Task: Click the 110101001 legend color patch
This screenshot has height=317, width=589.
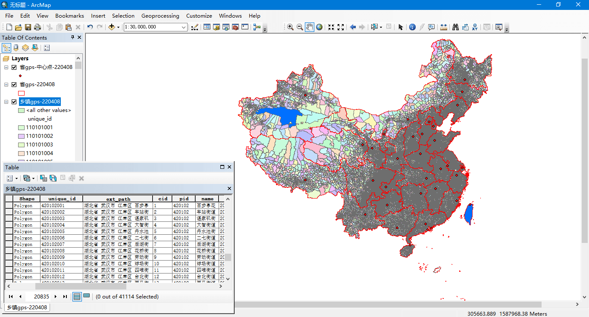Action: 21,127
